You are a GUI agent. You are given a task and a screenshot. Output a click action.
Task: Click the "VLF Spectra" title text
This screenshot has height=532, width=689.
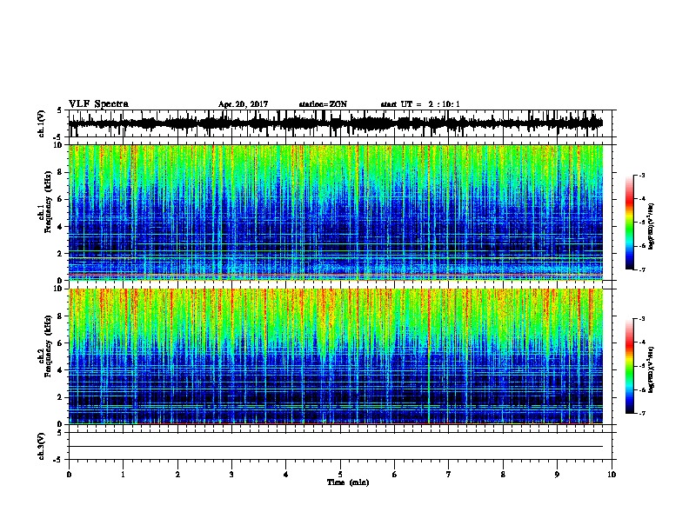tap(98, 104)
